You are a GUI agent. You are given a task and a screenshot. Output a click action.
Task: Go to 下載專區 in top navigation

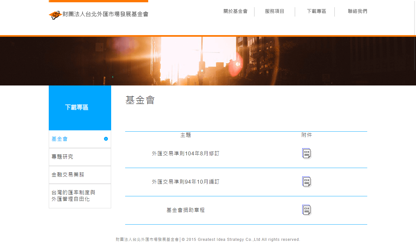pyautogui.click(x=317, y=11)
